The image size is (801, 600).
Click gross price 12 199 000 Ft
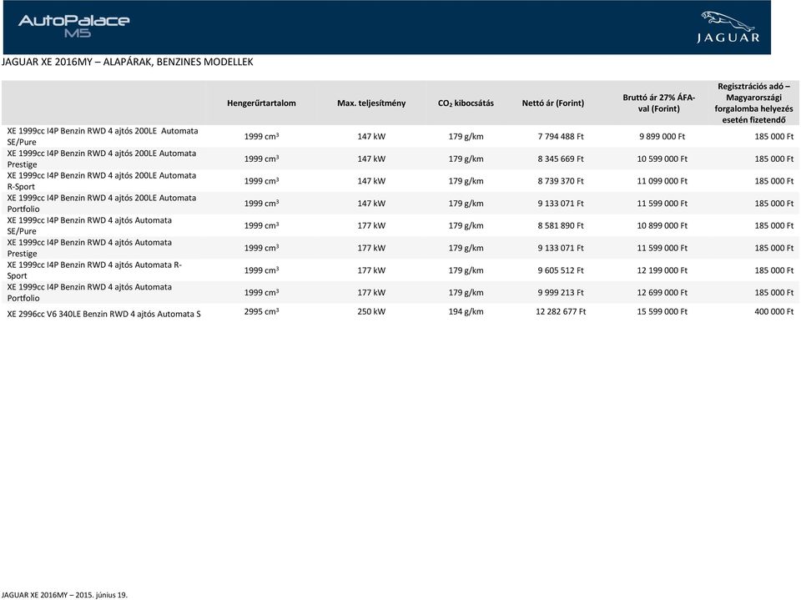pyautogui.click(x=662, y=270)
